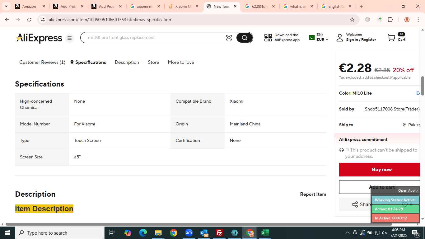Viewport: 425px width, 239px height.
Task: Close the 'New Touc' active tab
Action: point(235,6)
